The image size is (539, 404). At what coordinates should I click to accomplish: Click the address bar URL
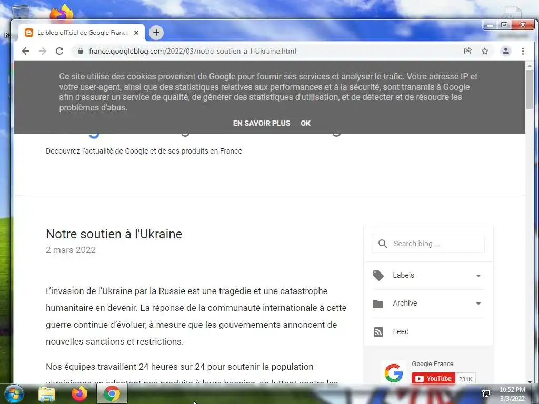coord(192,51)
